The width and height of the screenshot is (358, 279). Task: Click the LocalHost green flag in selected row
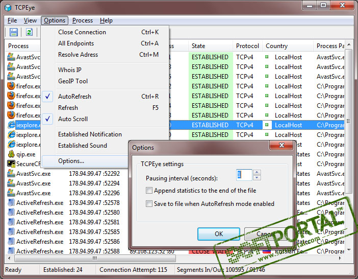click(267, 125)
